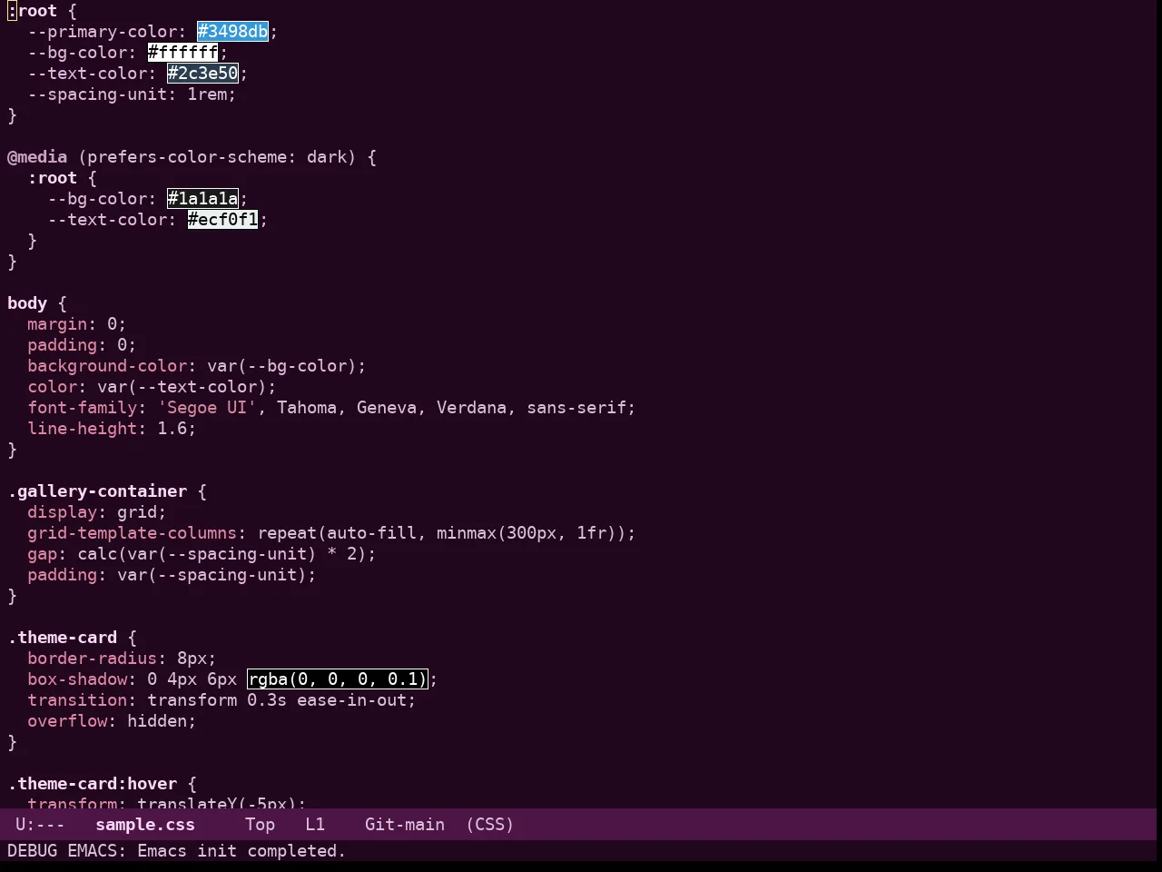This screenshot has height=872, width=1162.
Task: Click the 'grid-template-columns' property
Action: tap(133, 533)
